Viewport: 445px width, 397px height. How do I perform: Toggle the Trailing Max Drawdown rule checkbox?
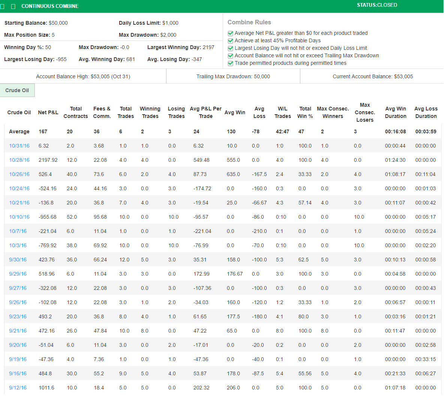pyautogui.click(x=231, y=56)
